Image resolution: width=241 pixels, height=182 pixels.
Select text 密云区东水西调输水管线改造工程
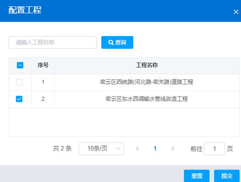[x=147, y=99]
